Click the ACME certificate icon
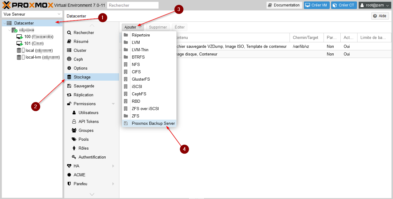 point(69,175)
